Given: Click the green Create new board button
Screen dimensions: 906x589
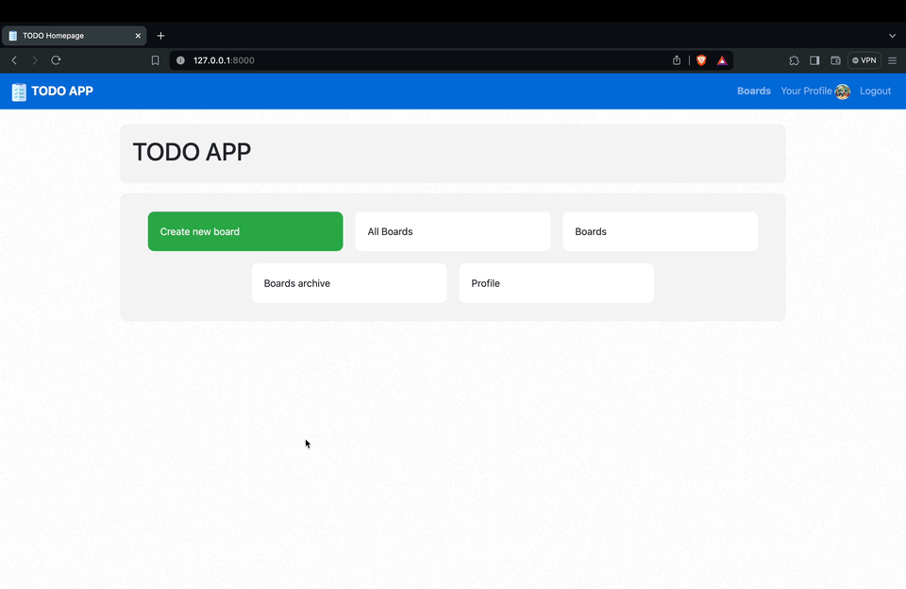Looking at the screenshot, I should tap(245, 231).
